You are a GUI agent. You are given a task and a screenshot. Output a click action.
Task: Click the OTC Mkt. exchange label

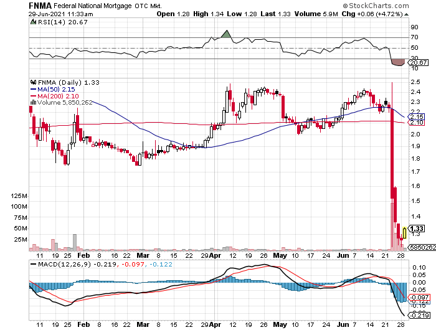tap(148, 6)
